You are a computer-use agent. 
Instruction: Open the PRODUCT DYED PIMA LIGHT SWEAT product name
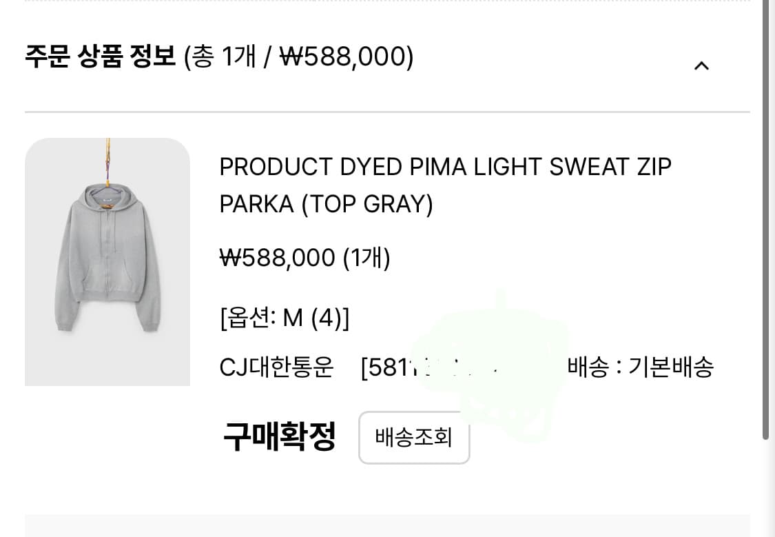(x=446, y=166)
